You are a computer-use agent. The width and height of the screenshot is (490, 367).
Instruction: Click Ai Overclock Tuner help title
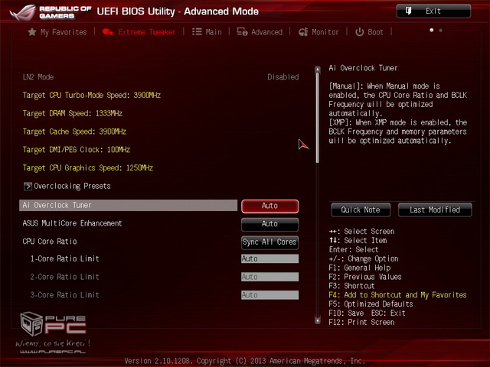(x=363, y=68)
